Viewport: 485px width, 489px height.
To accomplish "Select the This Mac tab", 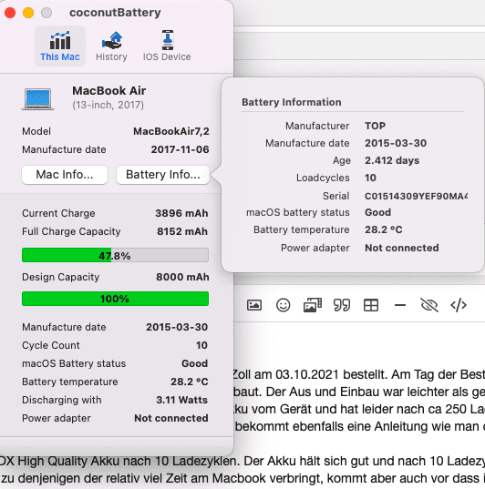I will tap(60, 46).
